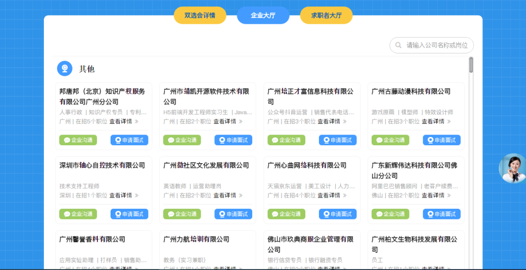Open company title 广州力航培训有限公司

196,239
